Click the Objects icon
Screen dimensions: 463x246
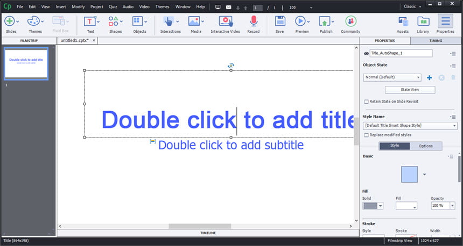[137, 21]
